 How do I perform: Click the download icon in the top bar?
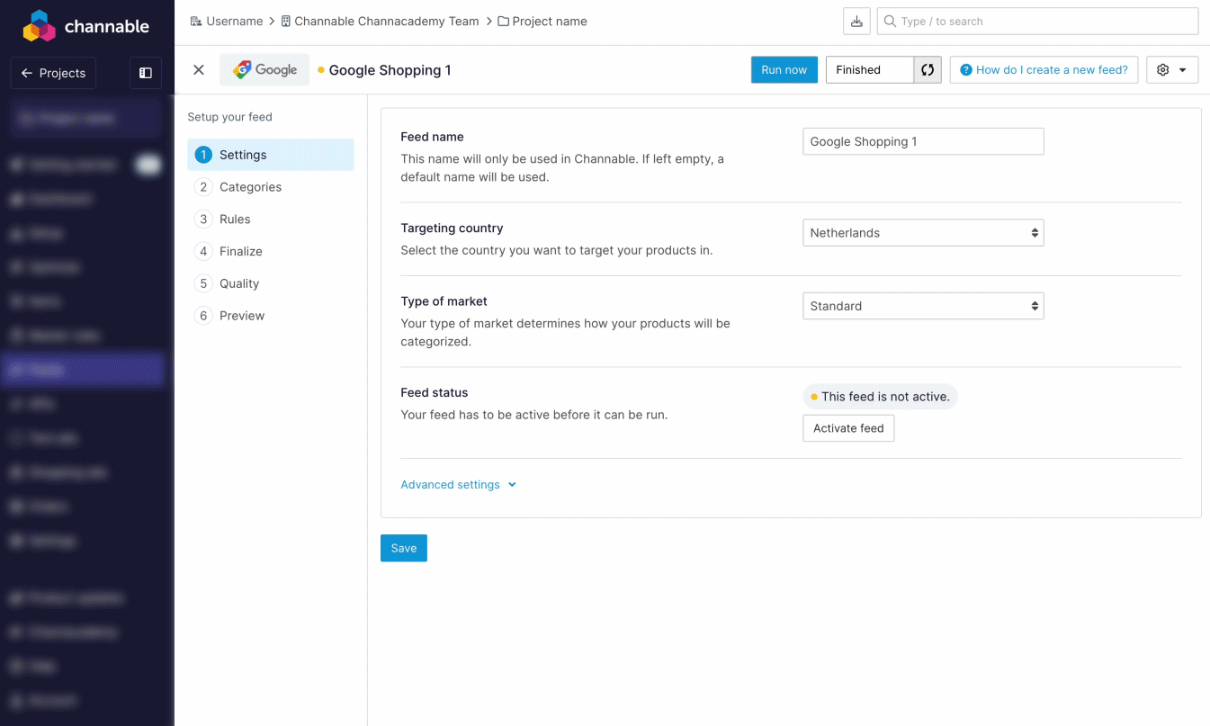point(856,22)
